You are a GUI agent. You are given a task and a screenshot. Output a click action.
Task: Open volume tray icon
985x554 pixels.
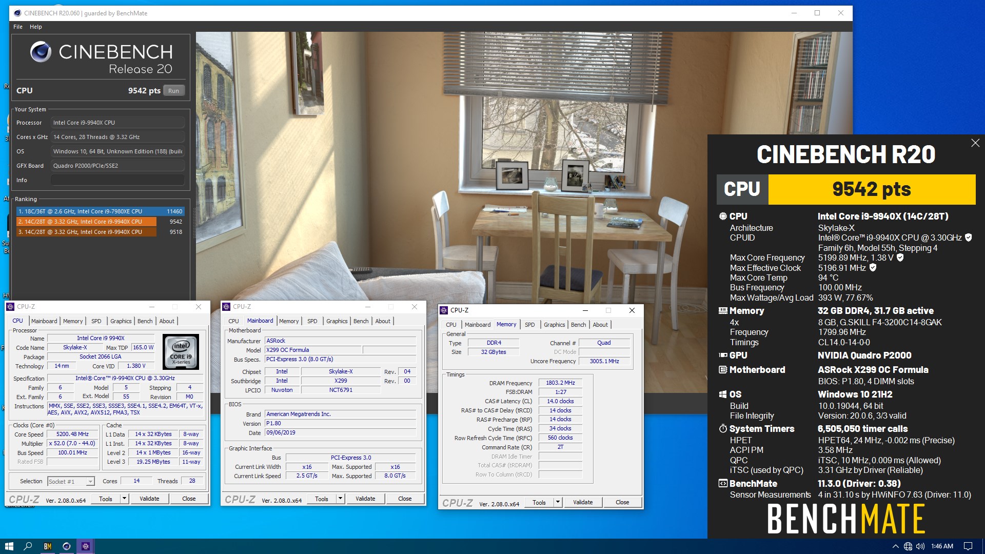click(x=920, y=546)
